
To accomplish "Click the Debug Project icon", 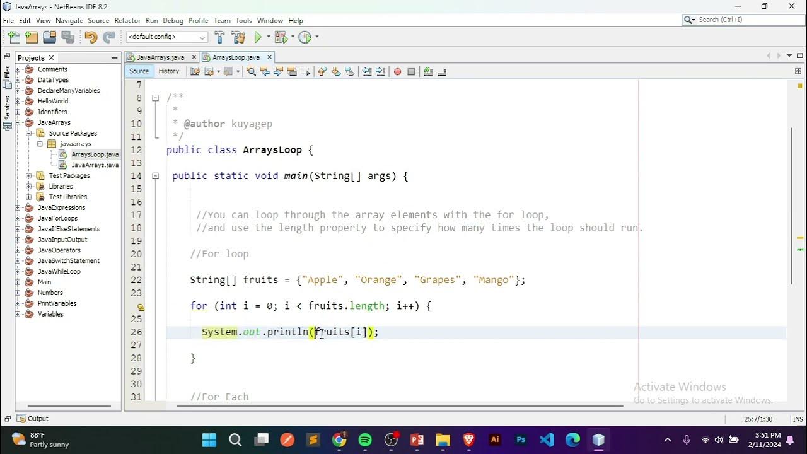I will 281,37.
